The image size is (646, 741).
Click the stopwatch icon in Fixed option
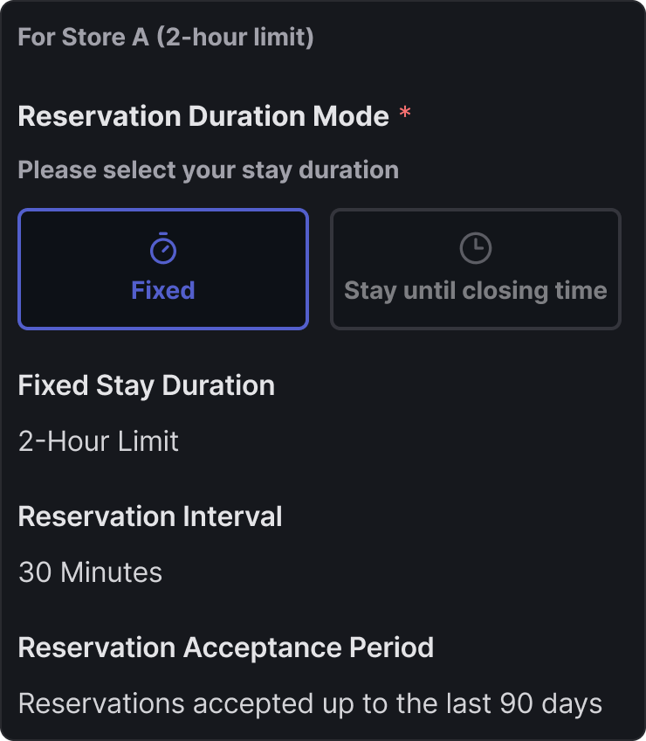[x=163, y=248]
